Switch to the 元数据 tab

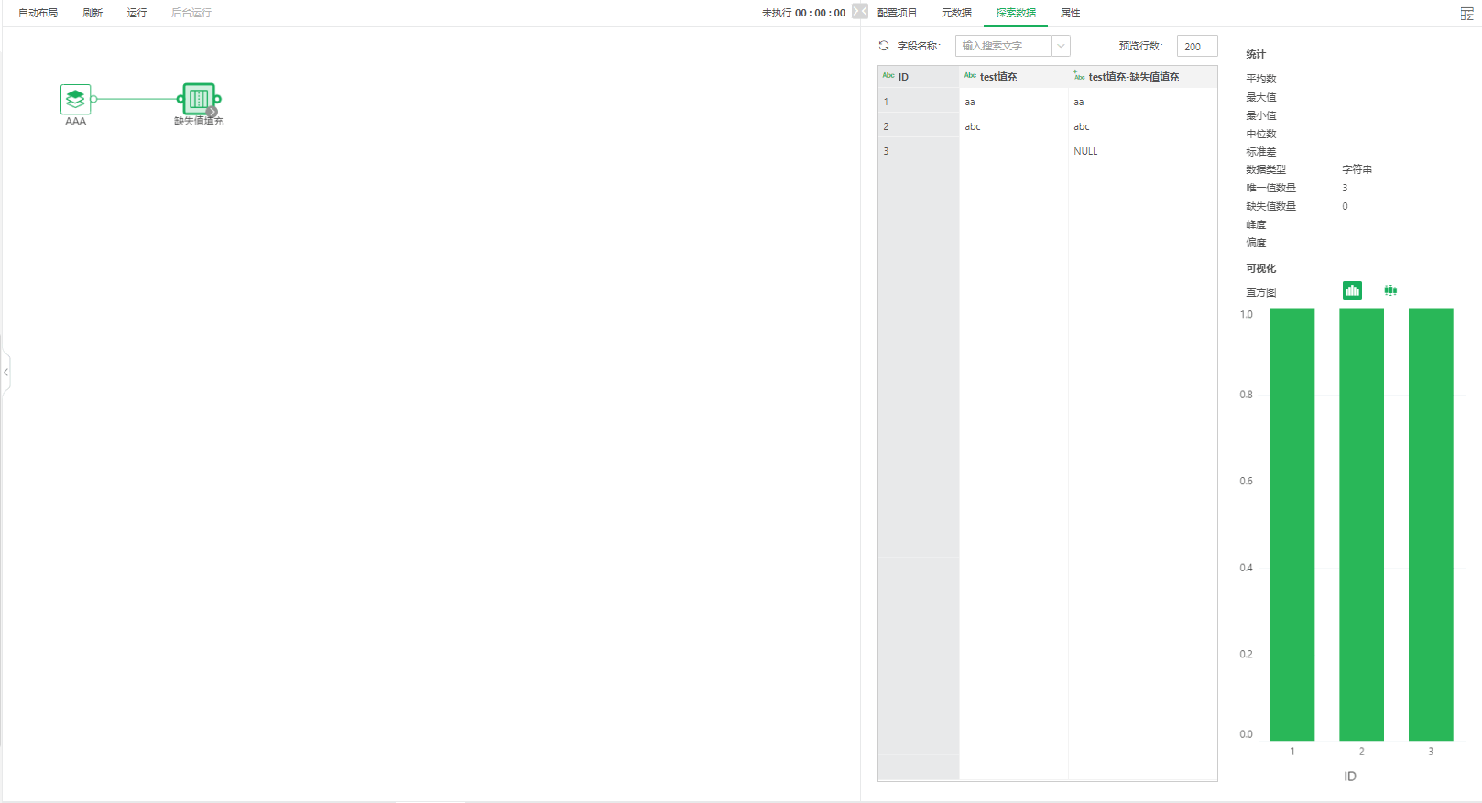coord(956,13)
